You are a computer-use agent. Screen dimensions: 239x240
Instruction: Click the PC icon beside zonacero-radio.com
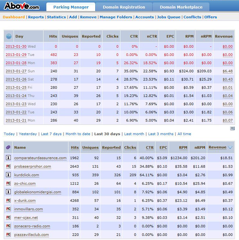click(8, 226)
